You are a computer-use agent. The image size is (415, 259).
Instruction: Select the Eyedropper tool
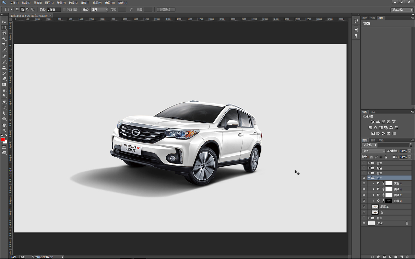pos(4,50)
